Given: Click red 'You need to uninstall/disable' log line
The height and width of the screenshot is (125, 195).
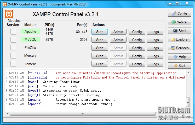Looking at the screenshot, I should (116, 73).
